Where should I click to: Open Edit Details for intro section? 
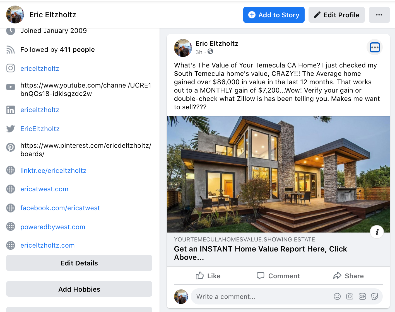[x=79, y=263]
